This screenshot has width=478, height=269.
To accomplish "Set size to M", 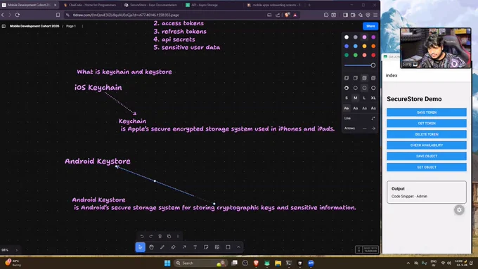I will tap(356, 98).
